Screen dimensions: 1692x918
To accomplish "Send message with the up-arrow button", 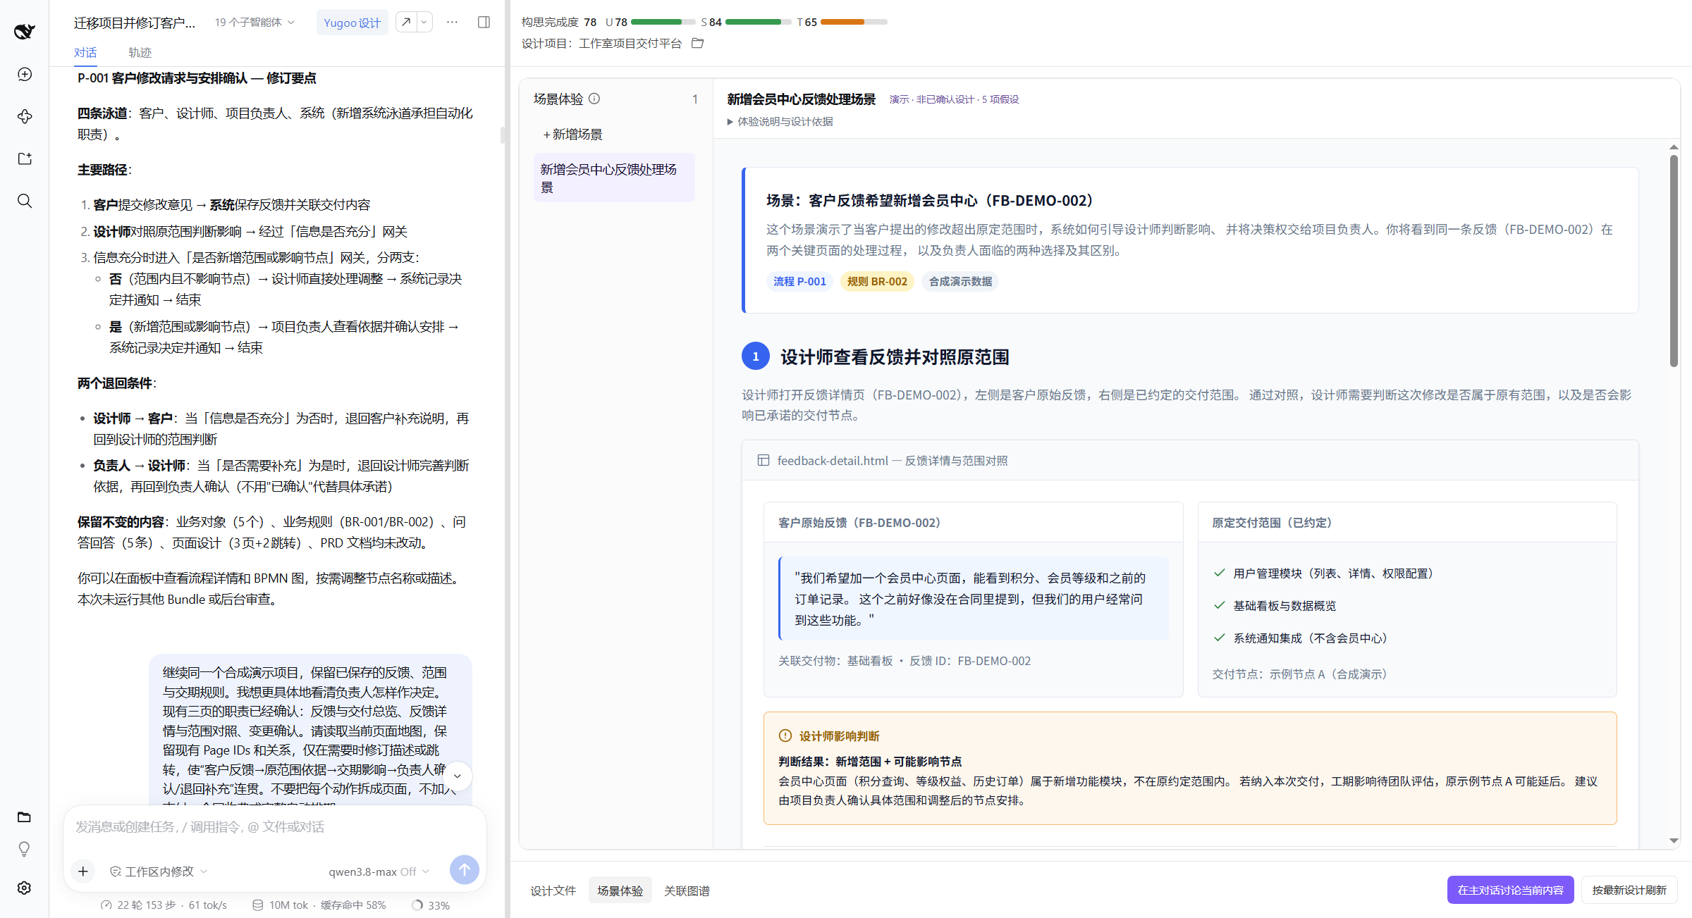I will [x=464, y=870].
